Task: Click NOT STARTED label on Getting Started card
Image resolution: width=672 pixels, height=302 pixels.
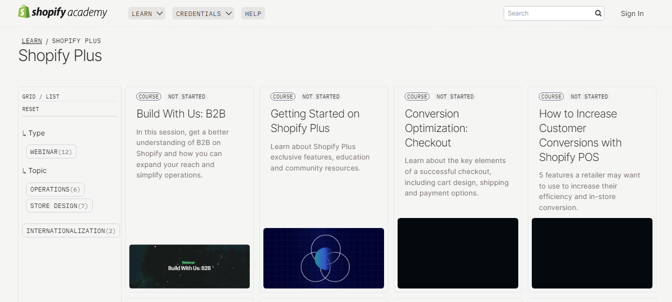Action: pos(321,96)
